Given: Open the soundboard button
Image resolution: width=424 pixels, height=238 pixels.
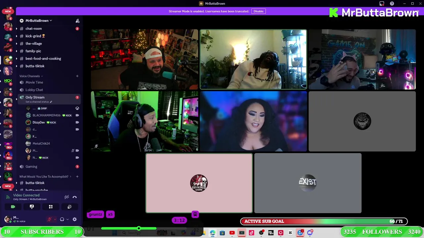Looking at the screenshot, I should pos(70,207).
